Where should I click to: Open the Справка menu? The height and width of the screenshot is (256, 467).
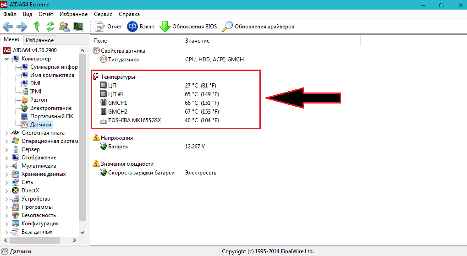click(129, 14)
